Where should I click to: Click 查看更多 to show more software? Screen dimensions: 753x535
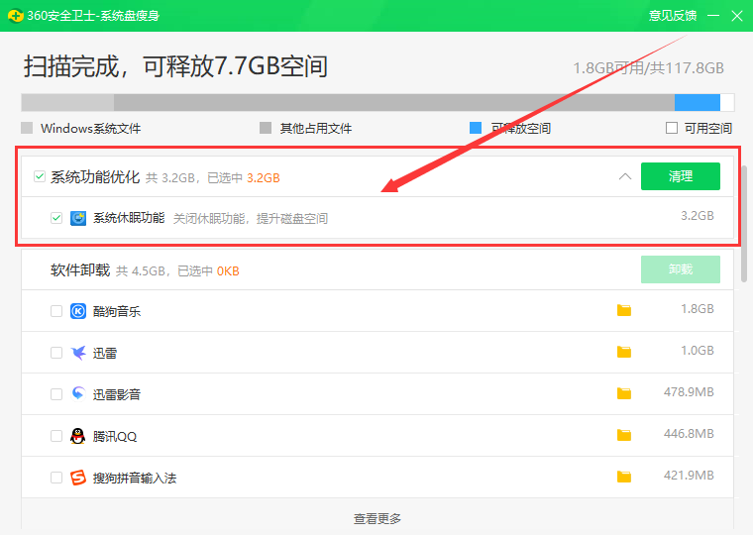(x=376, y=519)
